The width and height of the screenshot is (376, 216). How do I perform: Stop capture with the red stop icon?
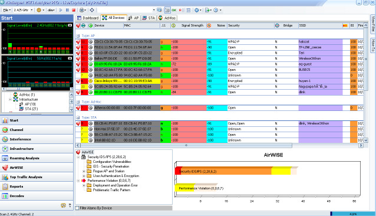pos(74,10)
